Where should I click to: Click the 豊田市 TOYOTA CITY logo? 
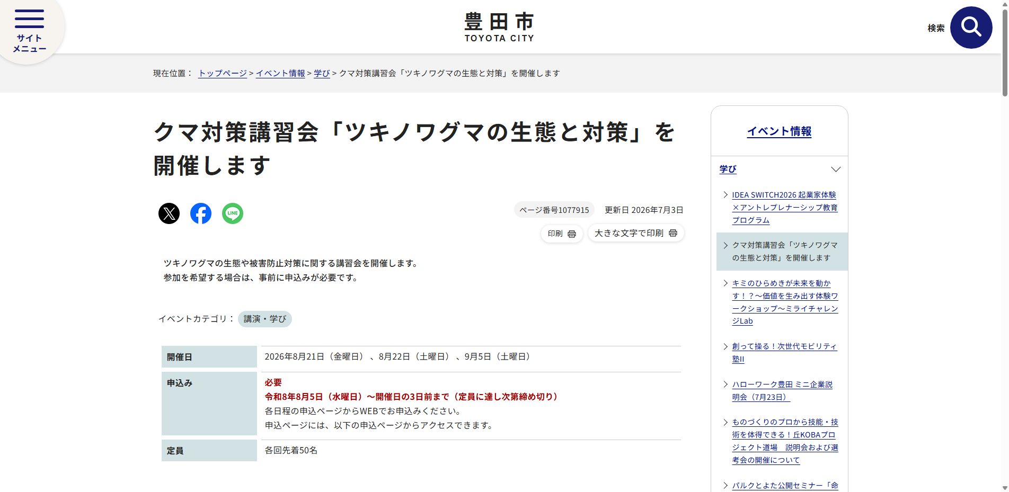click(x=499, y=27)
